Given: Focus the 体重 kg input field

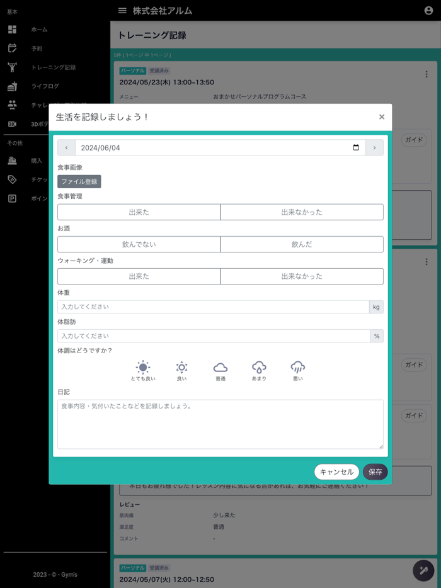Looking at the screenshot, I should click(213, 307).
